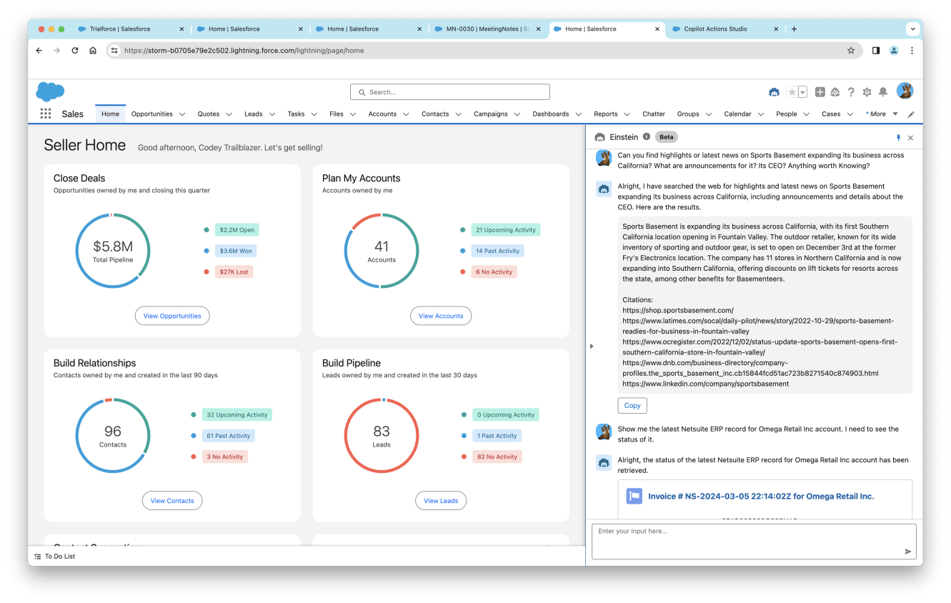Click the Trailhead guidance center icon
Screen dimensions: 951x603
(835, 92)
